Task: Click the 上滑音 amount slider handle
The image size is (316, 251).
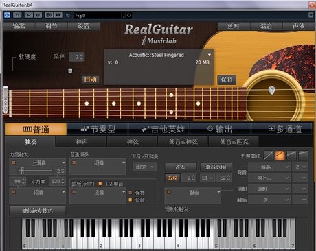Action: pyautogui.click(x=22, y=171)
